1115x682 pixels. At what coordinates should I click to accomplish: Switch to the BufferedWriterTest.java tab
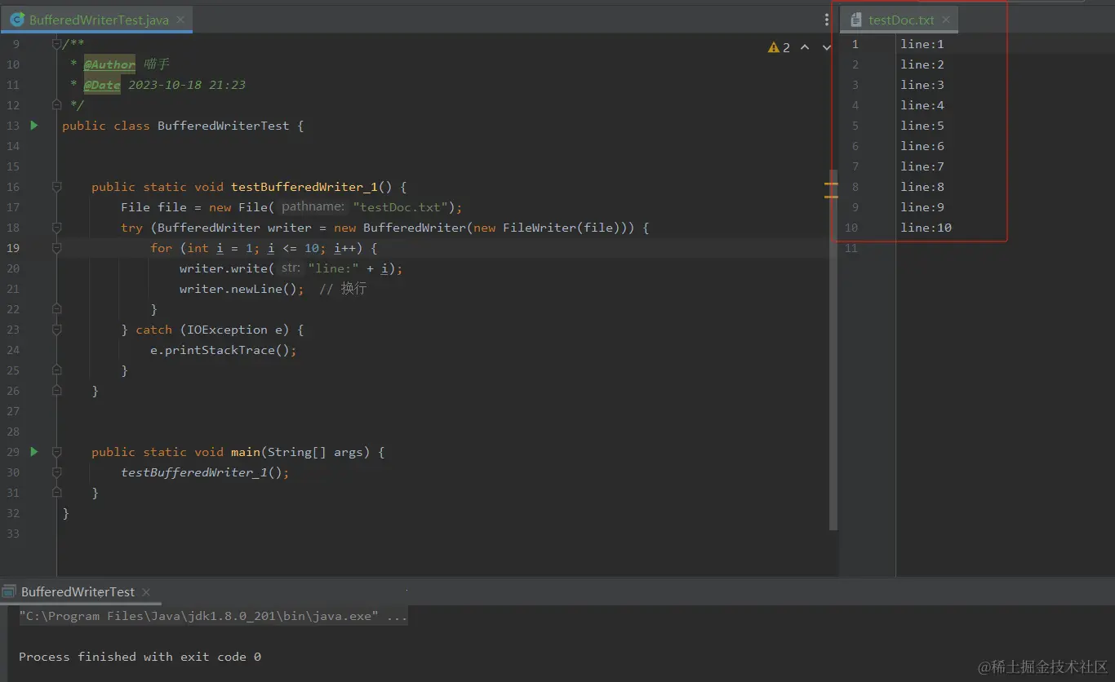[x=96, y=20]
